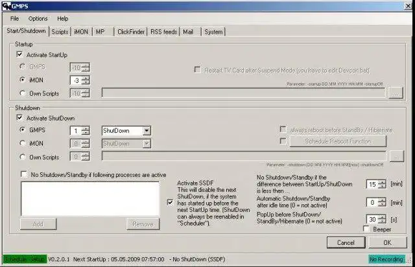Click the OK button

click(388, 242)
